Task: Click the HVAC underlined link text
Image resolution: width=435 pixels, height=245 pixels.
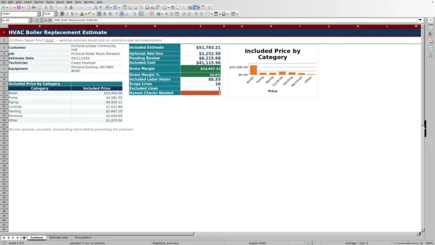Action: point(49,40)
